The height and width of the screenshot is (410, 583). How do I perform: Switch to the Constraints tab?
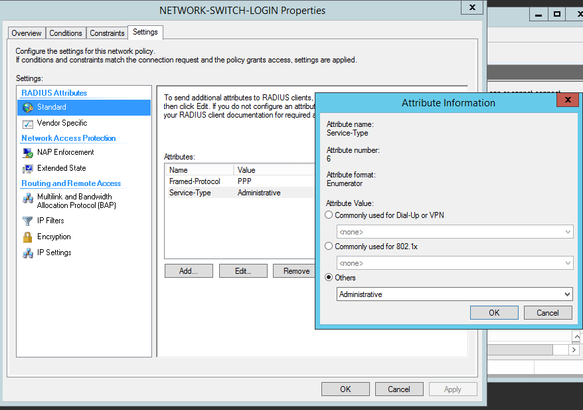pyautogui.click(x=107, y=33)
